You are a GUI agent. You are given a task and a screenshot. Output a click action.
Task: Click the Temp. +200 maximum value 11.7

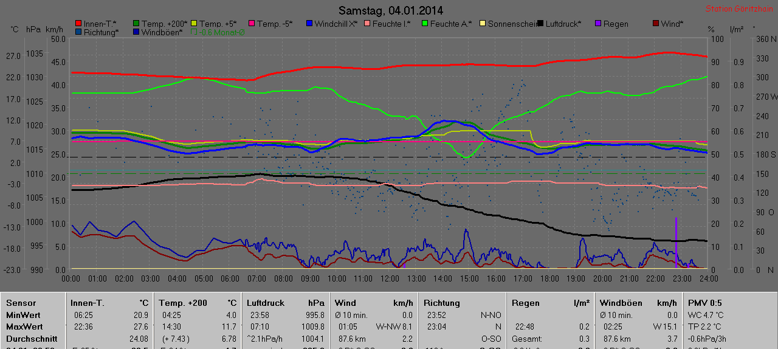coord(229,327)
